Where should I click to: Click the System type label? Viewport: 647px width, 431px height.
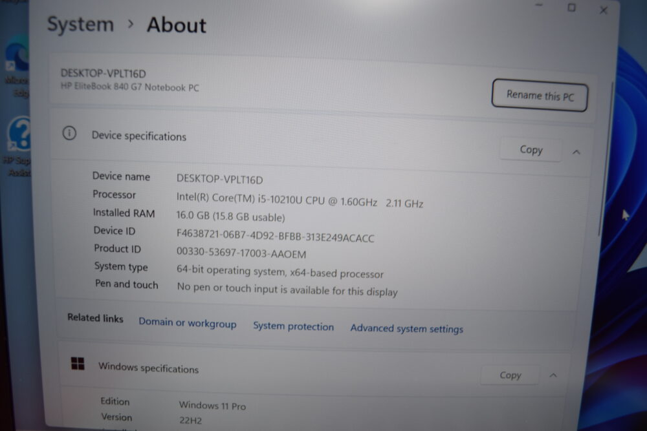(x=121, y=267)
